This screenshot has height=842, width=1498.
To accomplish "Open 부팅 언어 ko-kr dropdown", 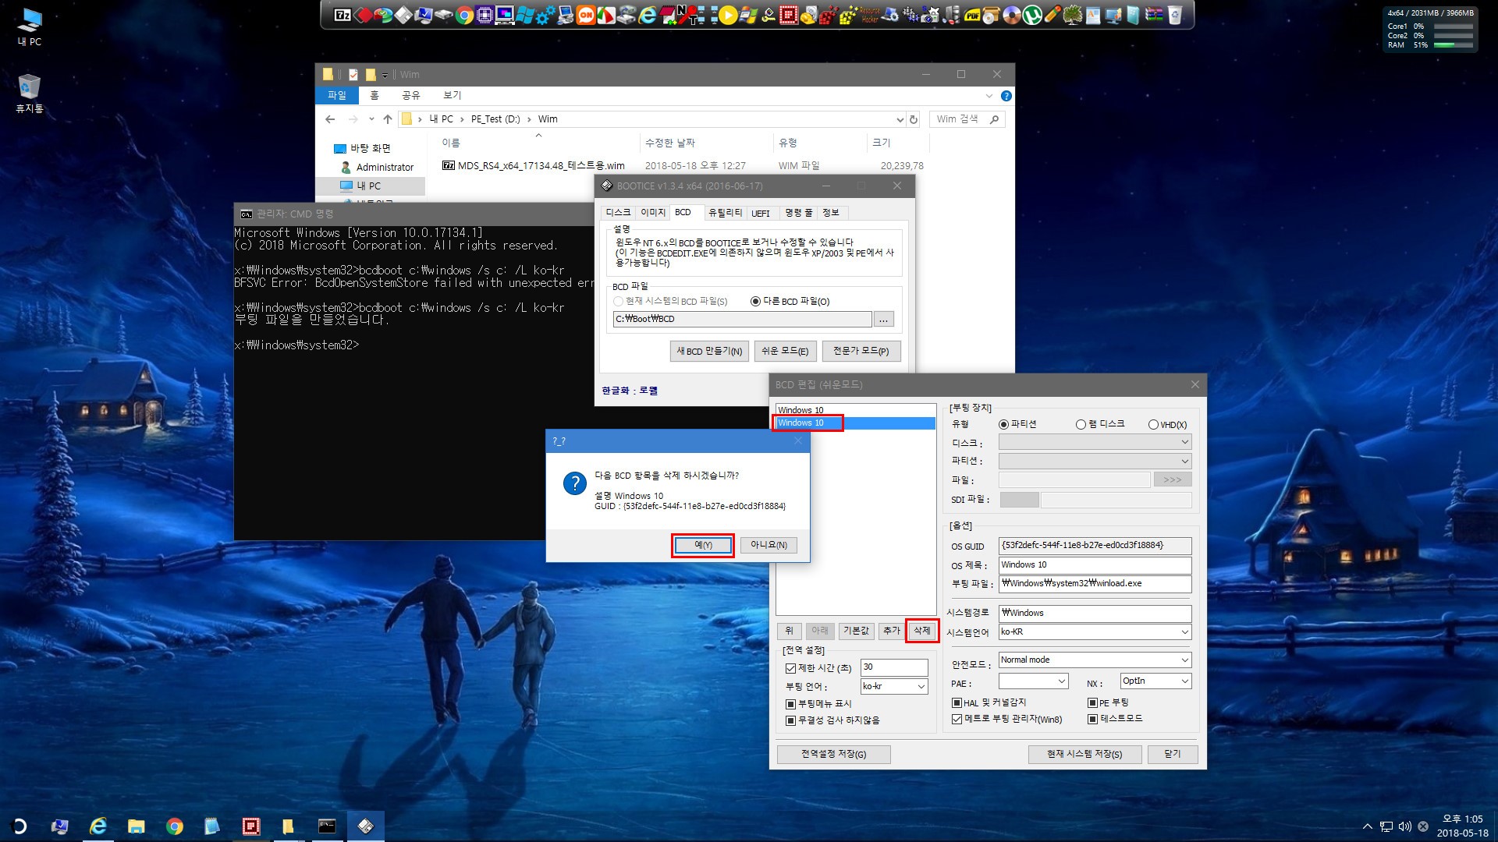I will [894, 686].
